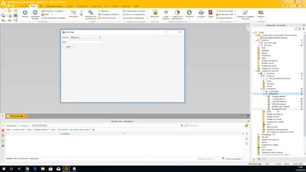Switch to the Projet ribbon tab
The width and height of the screenshot is (306, 172).
(33, 6)
